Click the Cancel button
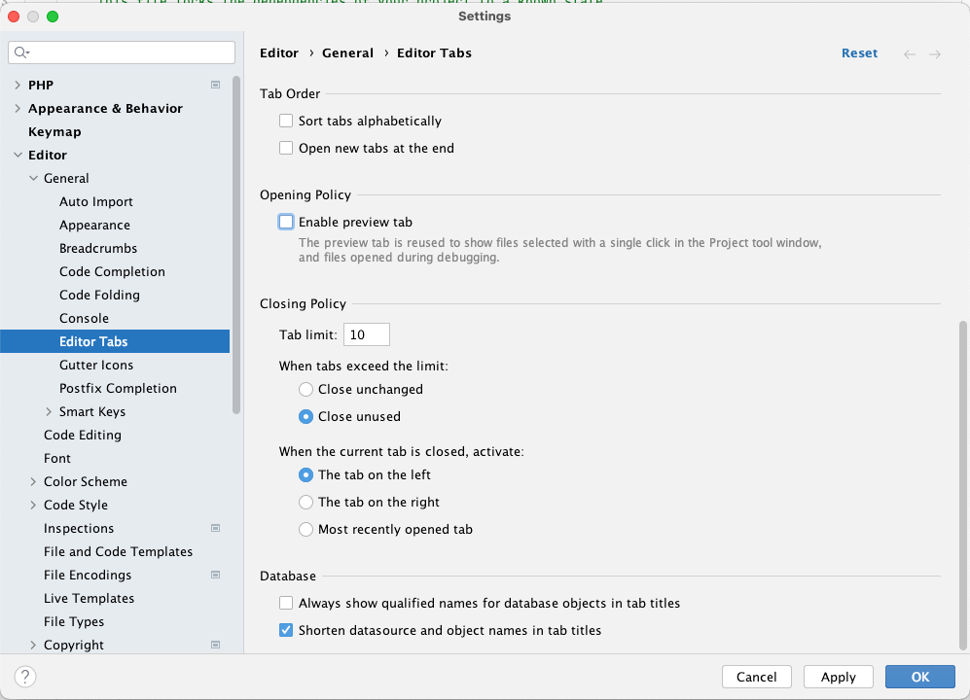Viewport: 970px width, 700px height. pos(757,677)
